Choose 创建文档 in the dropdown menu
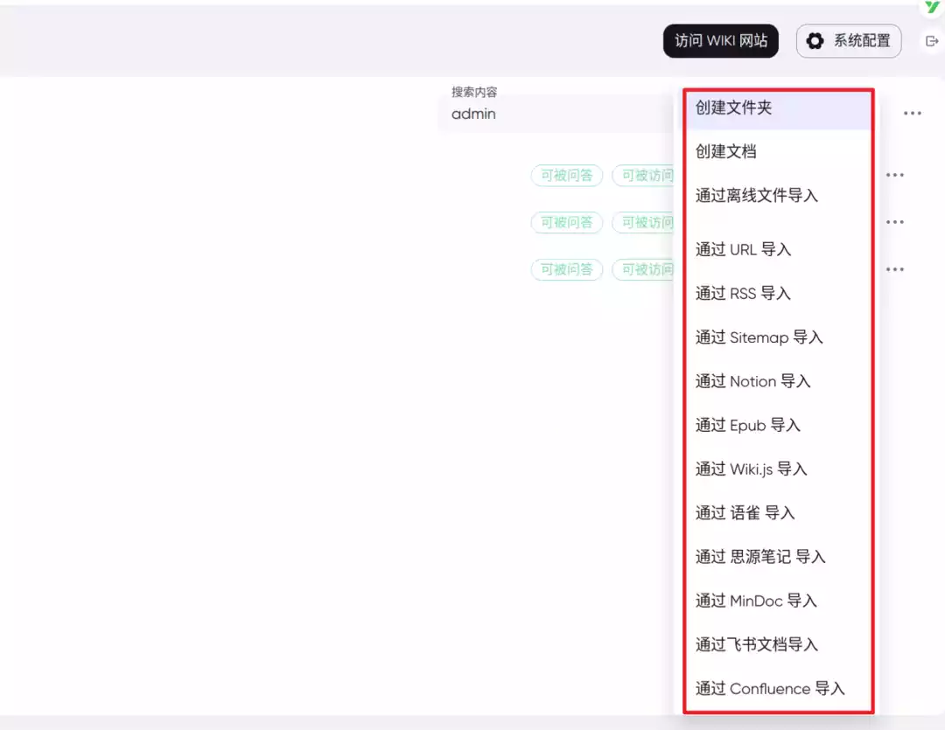This screenshot has height=730, width=945. coord(726,151)
